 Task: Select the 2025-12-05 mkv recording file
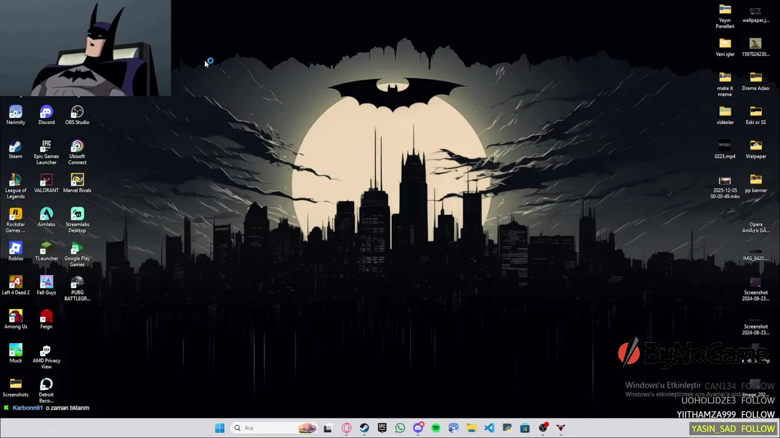(x=725, y=186)
